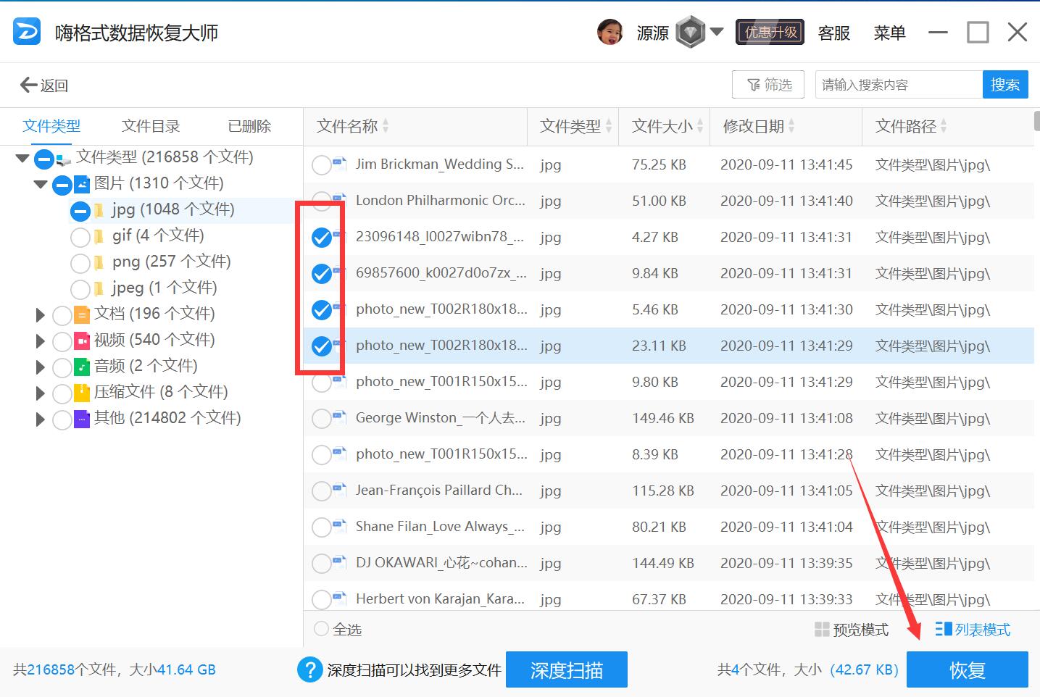
Task: Expand the 压缩文件 (8 个文件) node
Action: [x=40, y=393]
